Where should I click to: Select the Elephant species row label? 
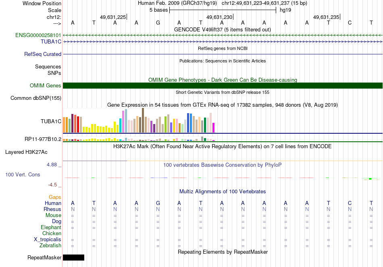(51, 227)
